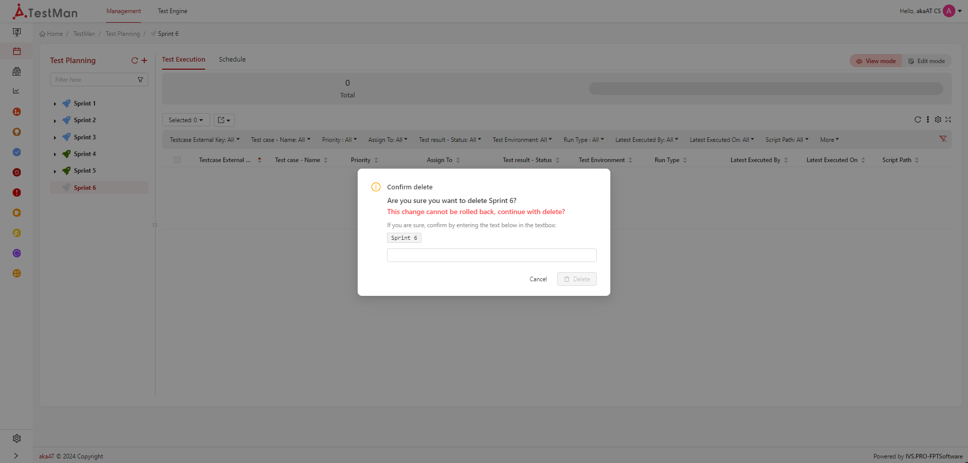The image size is (968, 463).
Task: Expand Sprint 2 tree node
Action: click(x=55, y=121)
